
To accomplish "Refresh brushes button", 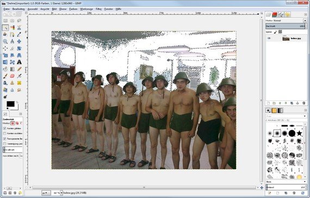I will (x=303, y=193).
